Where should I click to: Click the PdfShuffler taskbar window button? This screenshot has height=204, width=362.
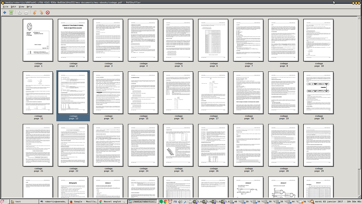coord(142,201)
